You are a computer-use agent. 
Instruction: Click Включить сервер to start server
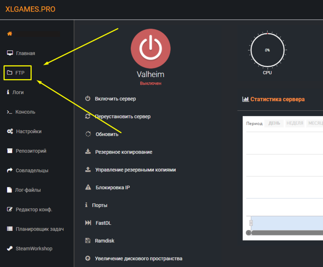115,99
